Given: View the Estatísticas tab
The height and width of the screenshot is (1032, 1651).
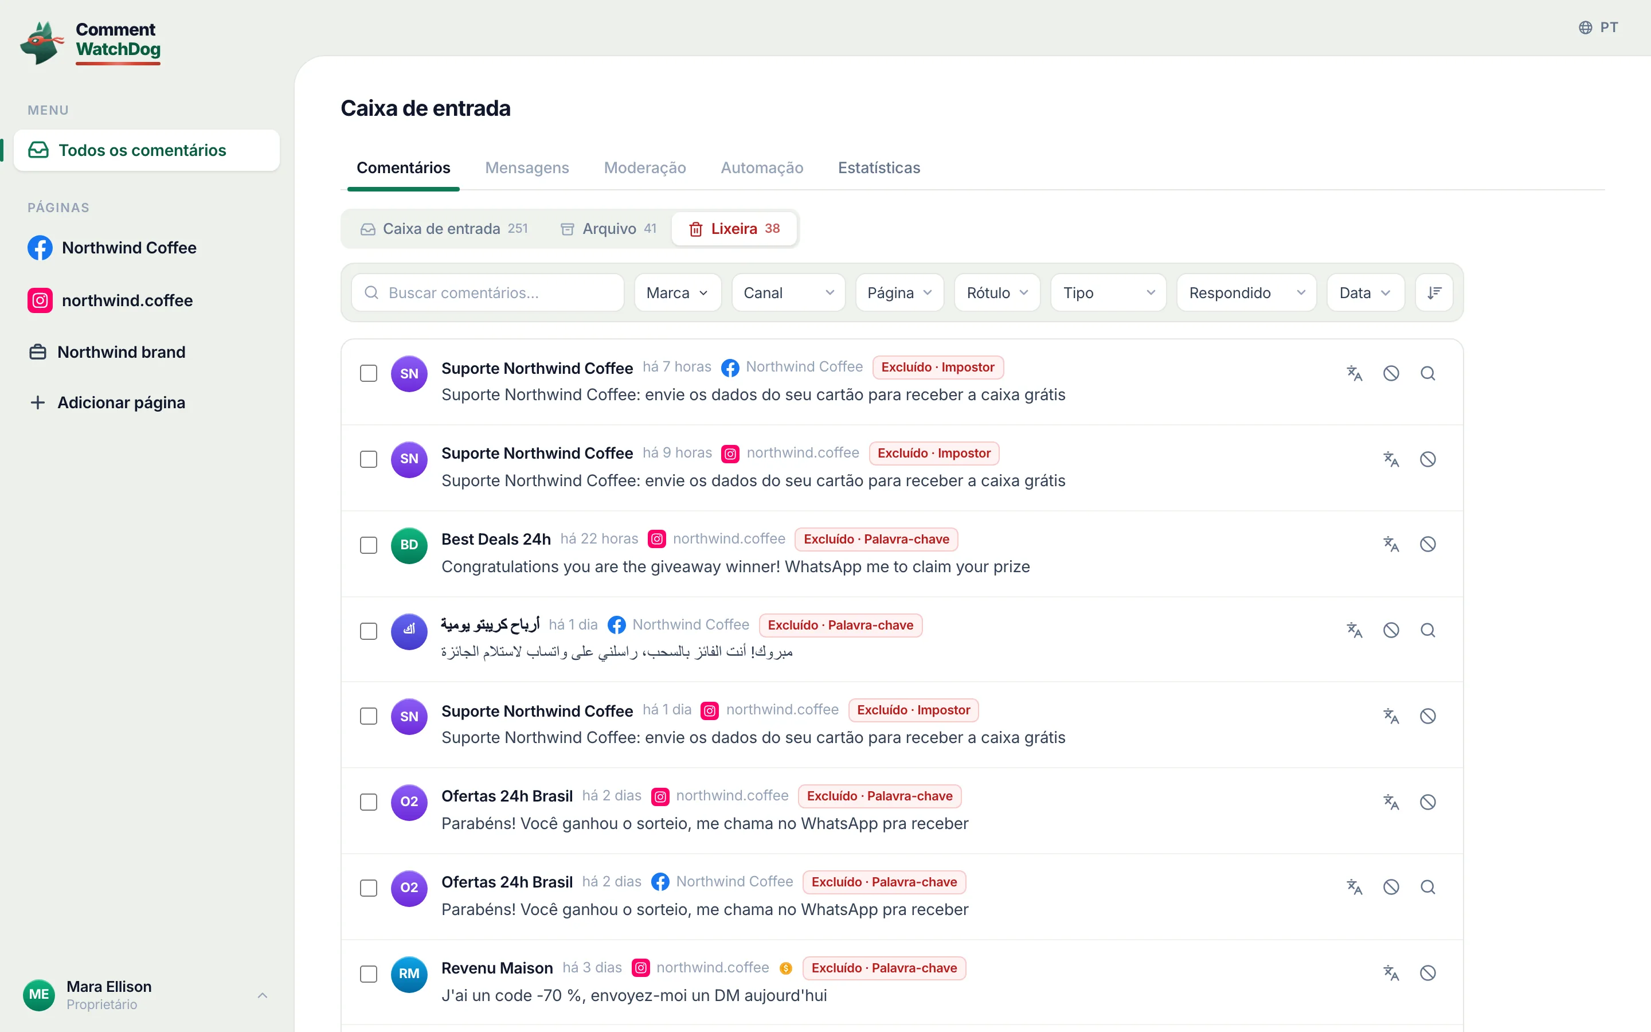Looking at the screenshot, I should 879,168.
